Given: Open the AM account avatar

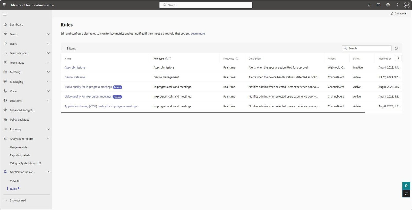Looking at the screenshot, I should tap(407, 5).
